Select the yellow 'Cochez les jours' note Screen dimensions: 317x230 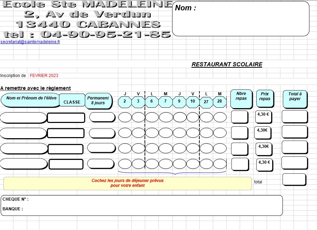(128, 183)
